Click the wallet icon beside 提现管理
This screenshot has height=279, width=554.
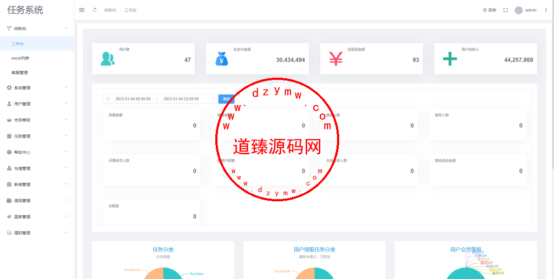9,200
